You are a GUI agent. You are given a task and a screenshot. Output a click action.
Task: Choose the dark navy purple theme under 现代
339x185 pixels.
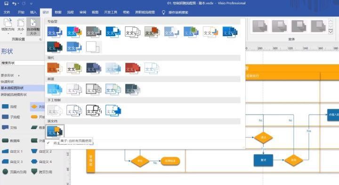[x=94, y=68]
